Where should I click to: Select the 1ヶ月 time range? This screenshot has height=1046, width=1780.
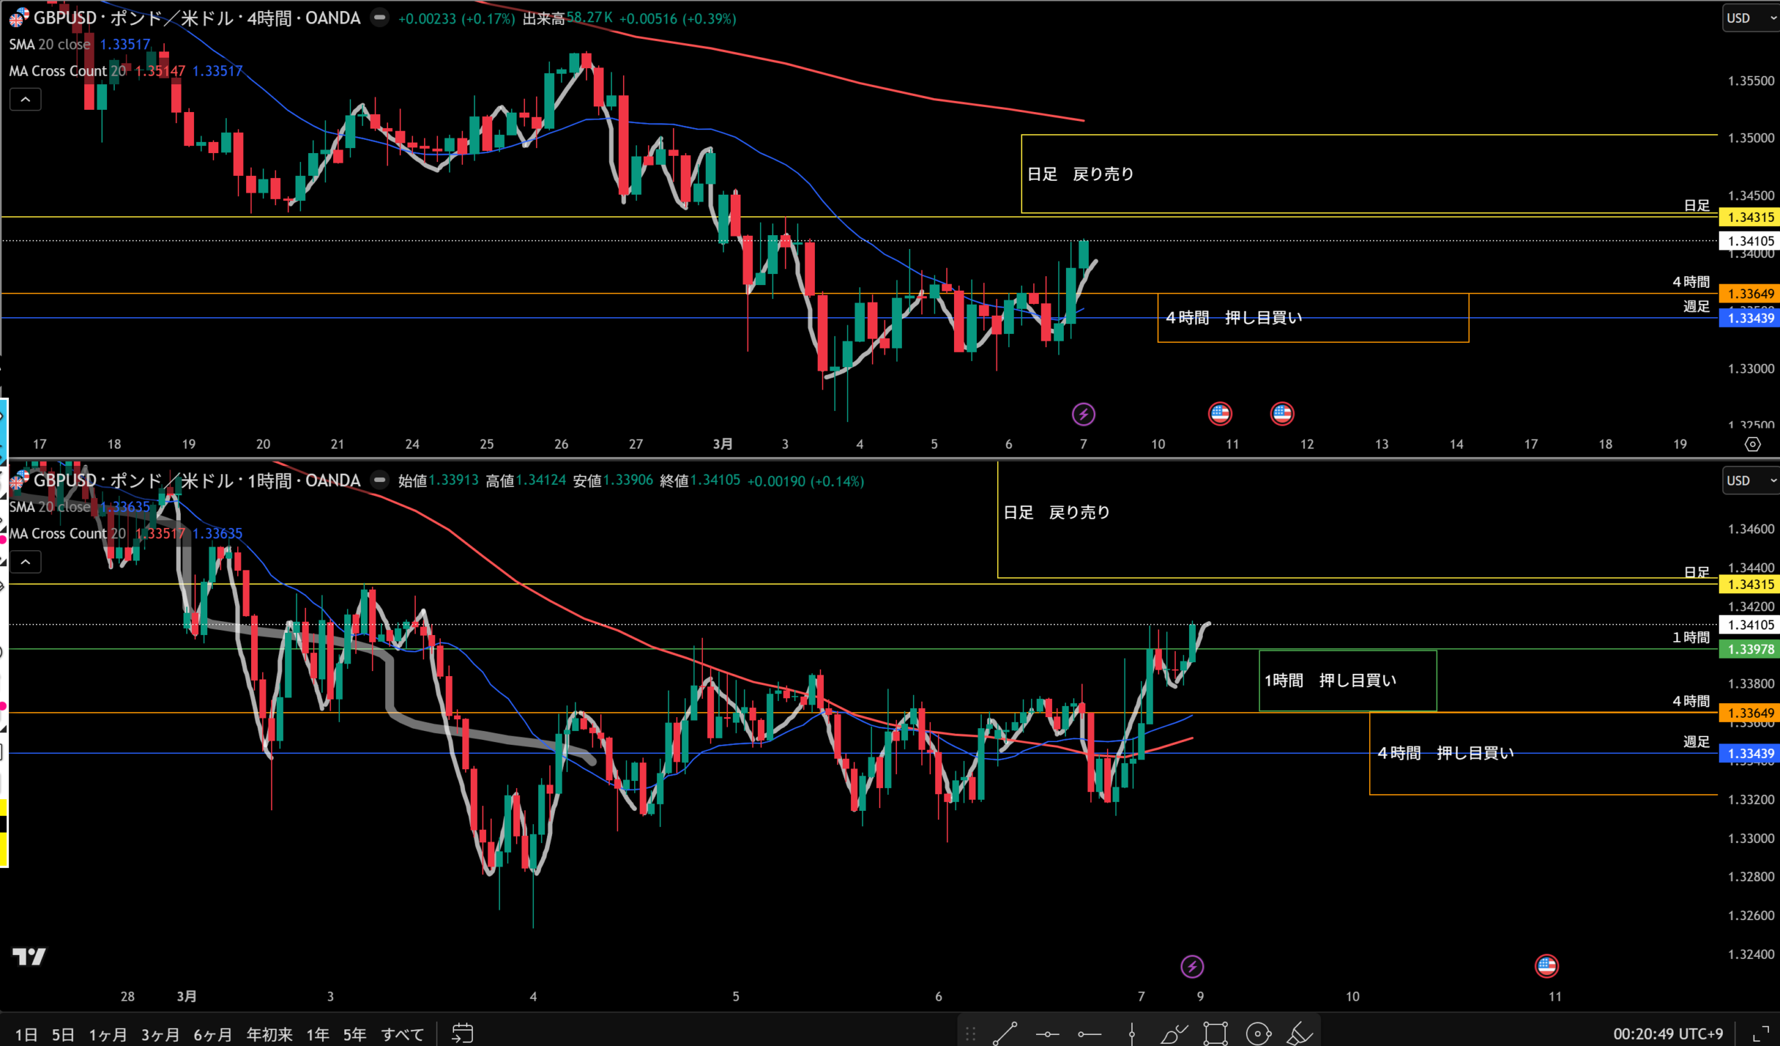[107, 1035]
